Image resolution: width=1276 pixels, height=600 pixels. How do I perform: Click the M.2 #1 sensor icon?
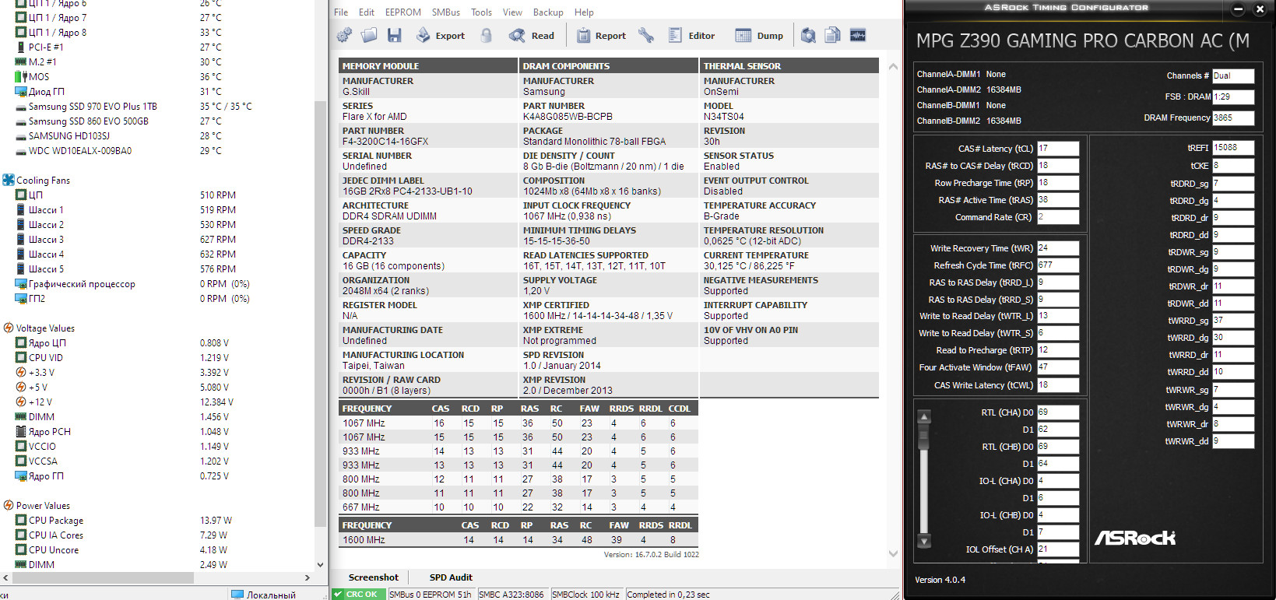(x=21, y=61)
